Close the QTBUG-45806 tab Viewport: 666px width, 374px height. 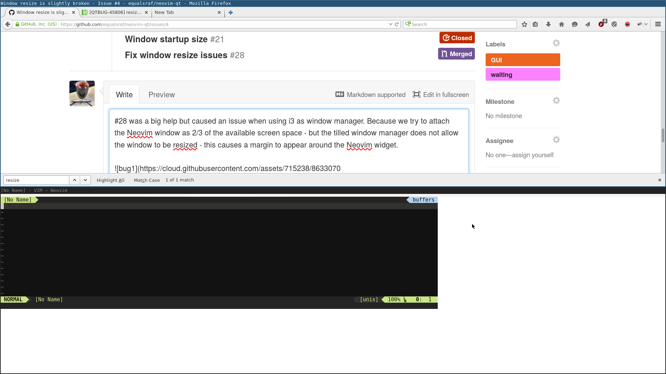(146, 12)
